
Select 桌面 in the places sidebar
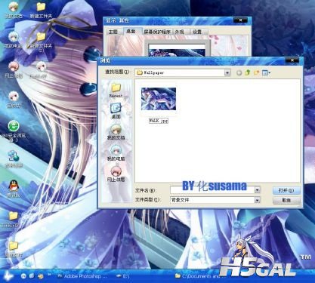(x=116, y=111)
